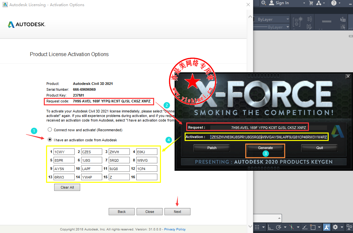353x233 pixels.
Task: Close the X-Force window with its X button
Action: (348, 76)
